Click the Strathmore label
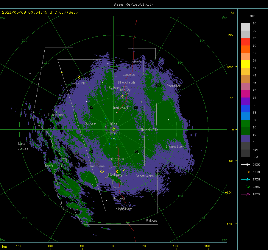Viewport: 268px width, 250px height. 145,176
